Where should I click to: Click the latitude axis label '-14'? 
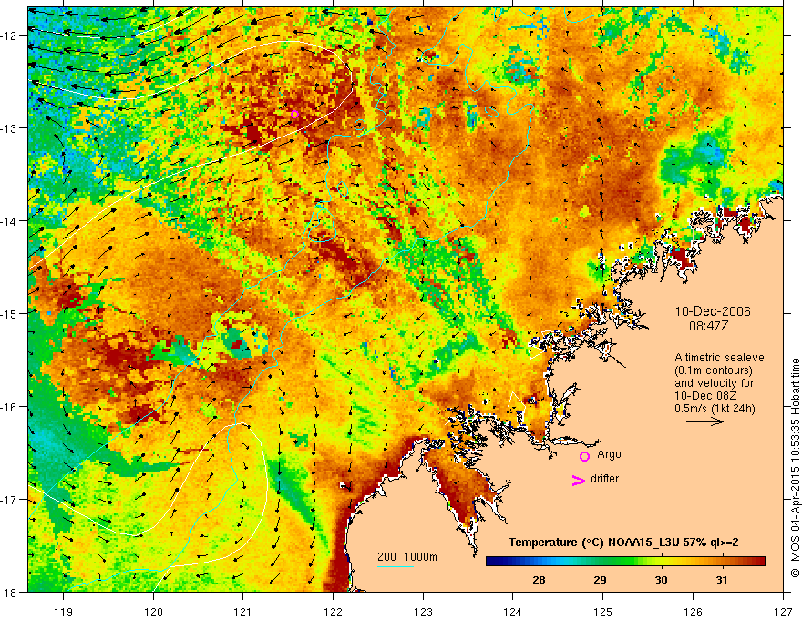coord(9,221)
